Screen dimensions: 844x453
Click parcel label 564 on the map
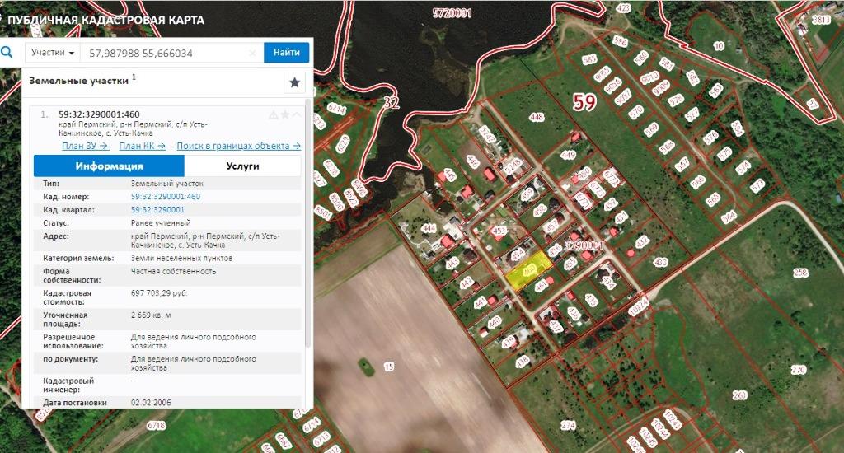point(729,217)
